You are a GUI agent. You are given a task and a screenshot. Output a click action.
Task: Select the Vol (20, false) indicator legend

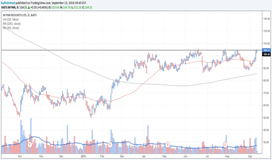11,19
